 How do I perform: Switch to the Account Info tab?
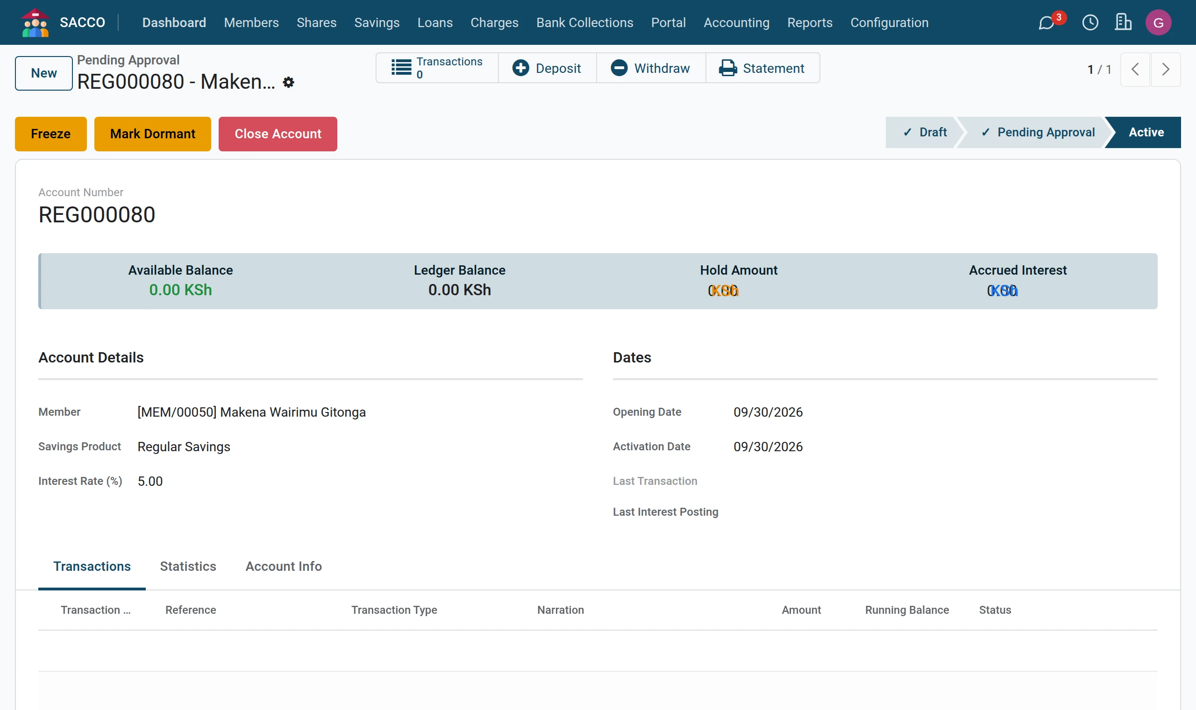[x=284, y=567]
